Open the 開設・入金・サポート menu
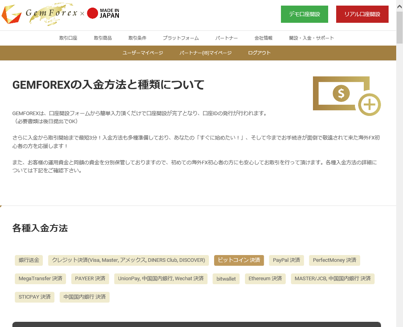This screenshot has width=403, height=327. [311, 38]
